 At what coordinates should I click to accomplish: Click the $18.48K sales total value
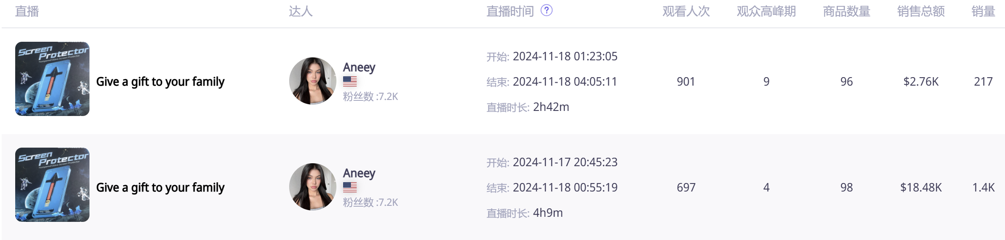point(921,187)
